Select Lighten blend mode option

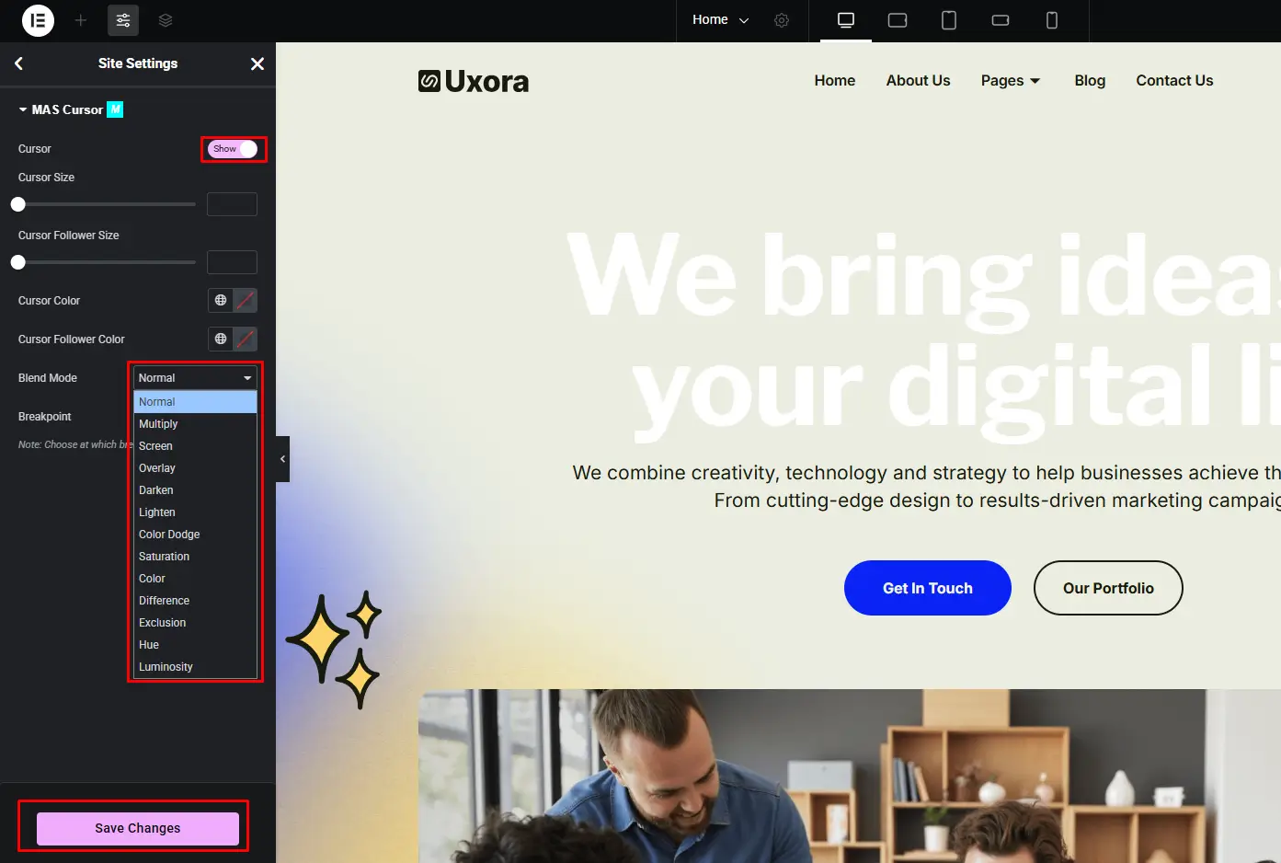pos(195,512)
